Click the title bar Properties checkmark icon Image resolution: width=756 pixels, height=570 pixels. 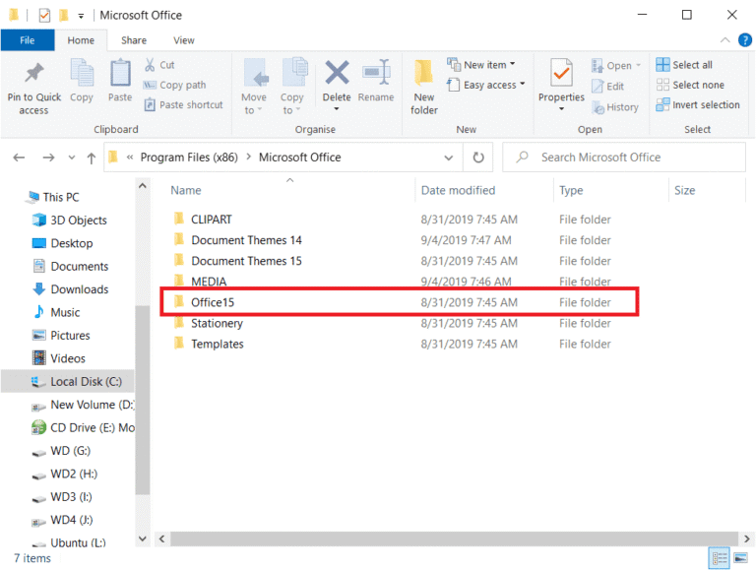coord(44,16)
